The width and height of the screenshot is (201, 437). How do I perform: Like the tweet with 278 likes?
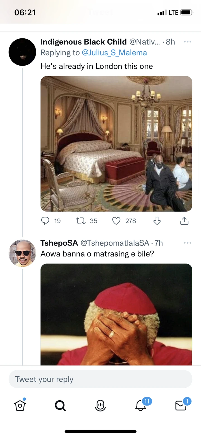116,221
